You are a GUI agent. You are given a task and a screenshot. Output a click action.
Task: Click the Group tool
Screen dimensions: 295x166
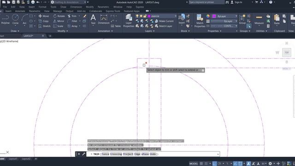coord(242,19)
